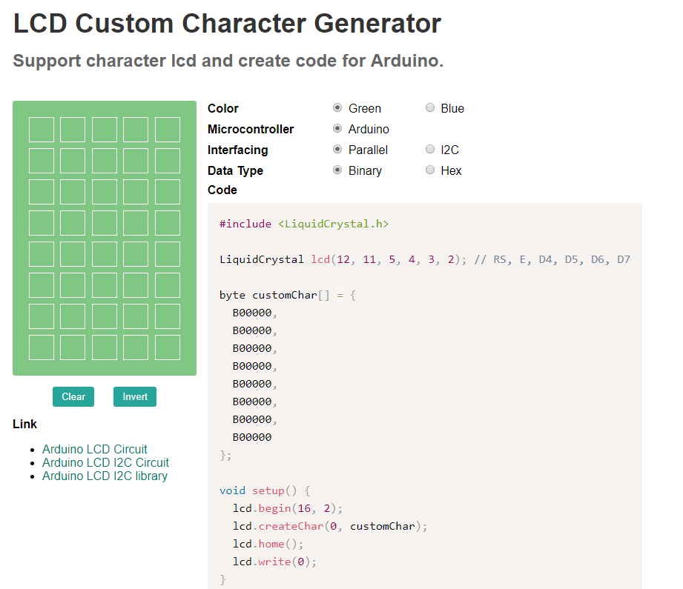Open the Arduino LCD Circuit link
683x589 pixels.
tap(94, 449)
